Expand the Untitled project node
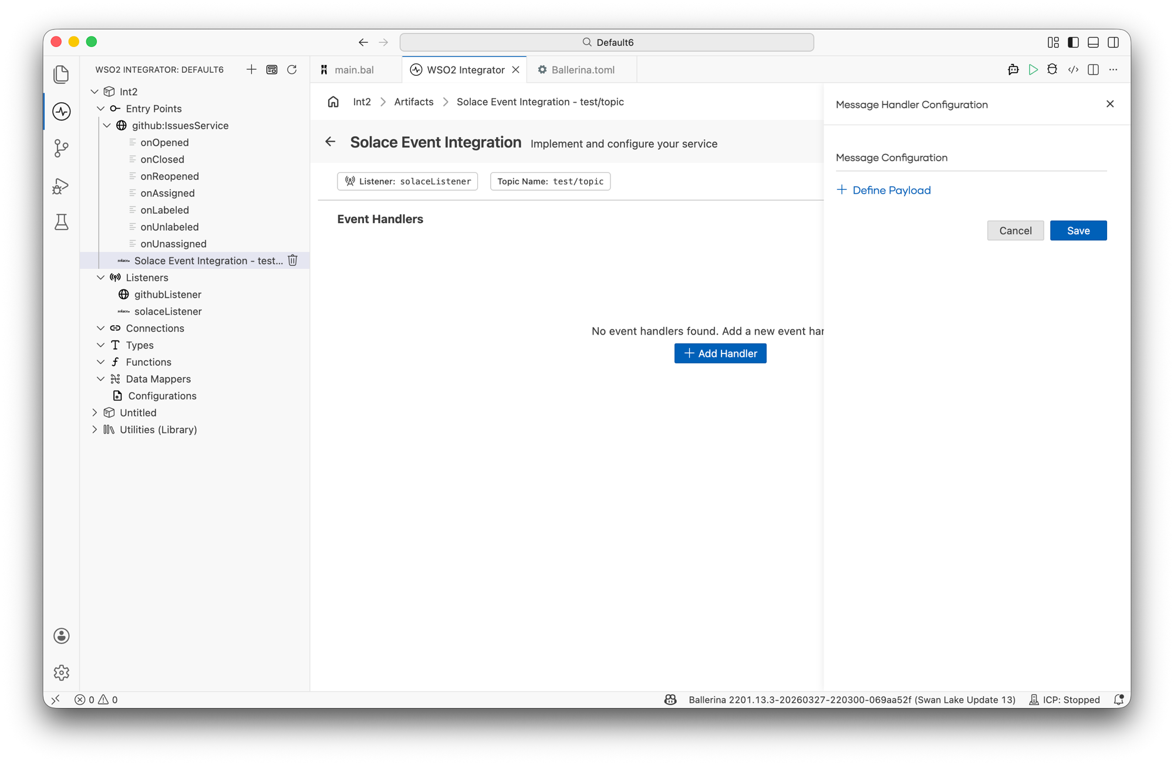 click(x=95, y=413)
